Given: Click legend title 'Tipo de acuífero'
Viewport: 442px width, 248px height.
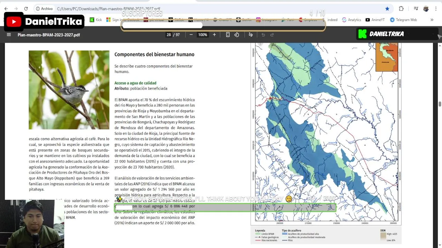Looking at the screenshot, I should click(291, 230).
